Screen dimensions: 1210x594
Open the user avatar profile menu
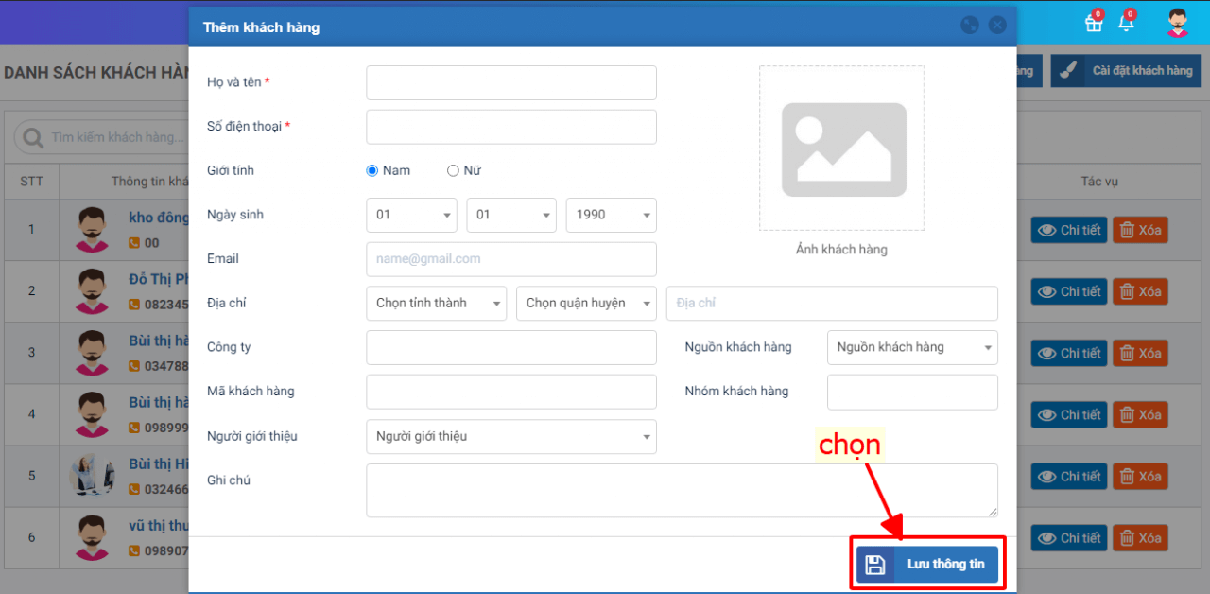1177,23
